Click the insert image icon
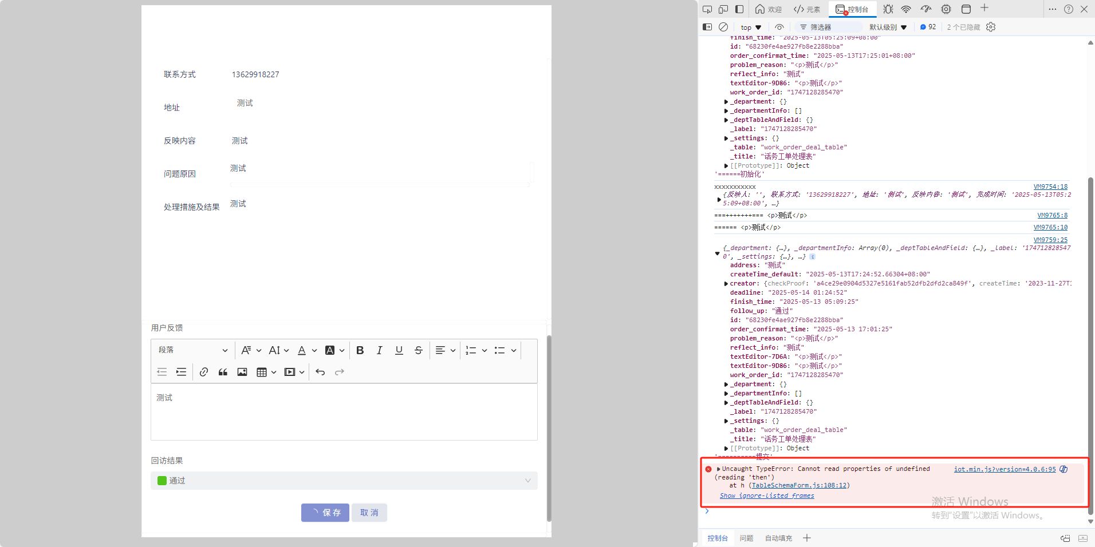 (x=242, y=372)
